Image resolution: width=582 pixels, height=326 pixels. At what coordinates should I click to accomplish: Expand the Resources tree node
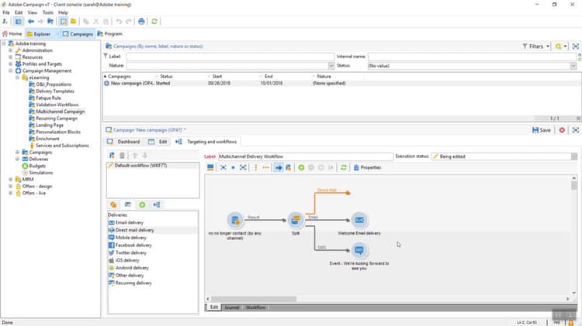pos(10,57)
